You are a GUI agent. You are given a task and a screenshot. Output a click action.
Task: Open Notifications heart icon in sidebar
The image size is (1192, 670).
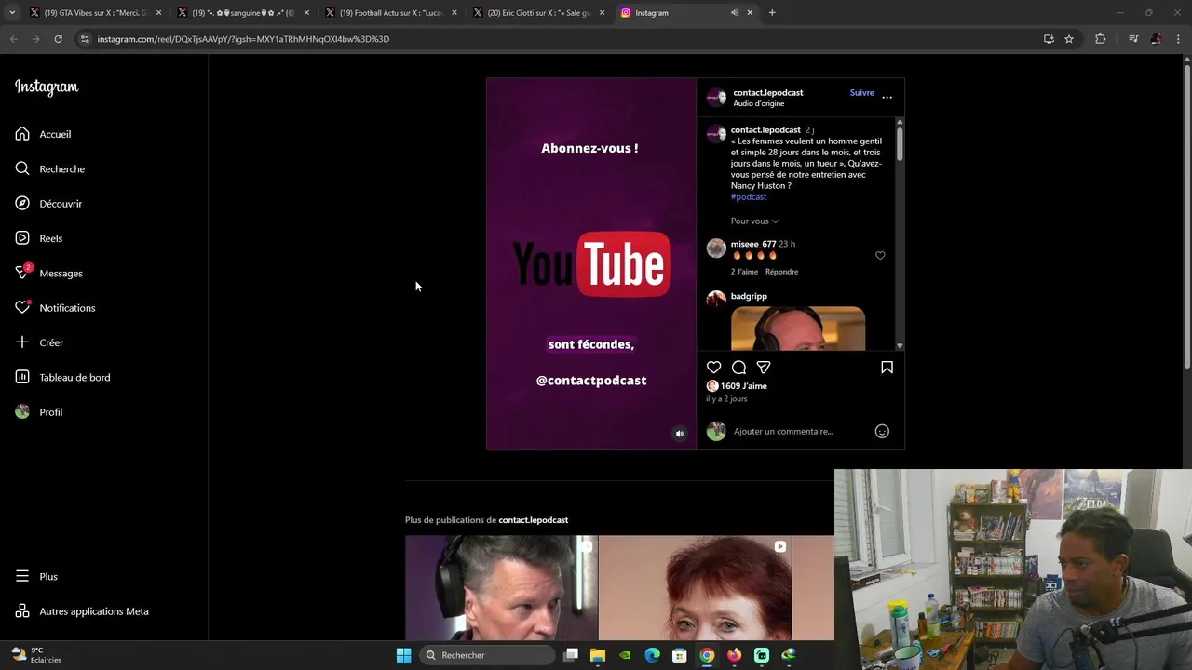point(22,307)
